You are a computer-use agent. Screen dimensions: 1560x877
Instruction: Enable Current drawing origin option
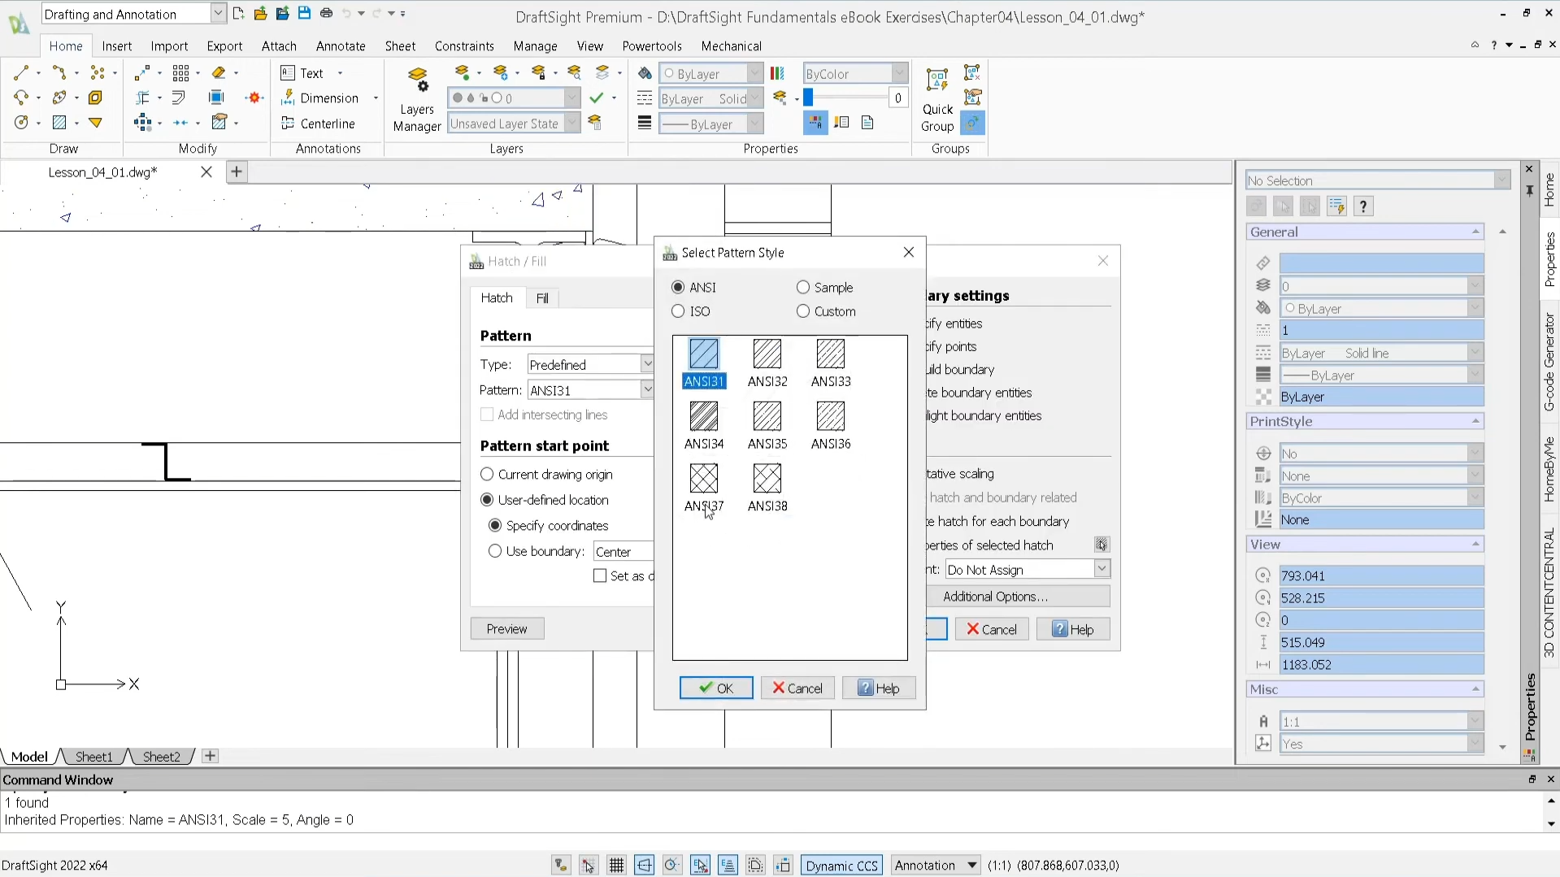(487, 475)
